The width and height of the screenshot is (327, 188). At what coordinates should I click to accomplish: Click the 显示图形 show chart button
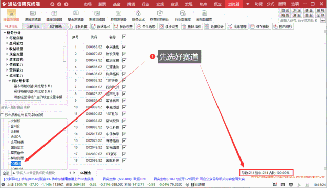tap(282, 27)
